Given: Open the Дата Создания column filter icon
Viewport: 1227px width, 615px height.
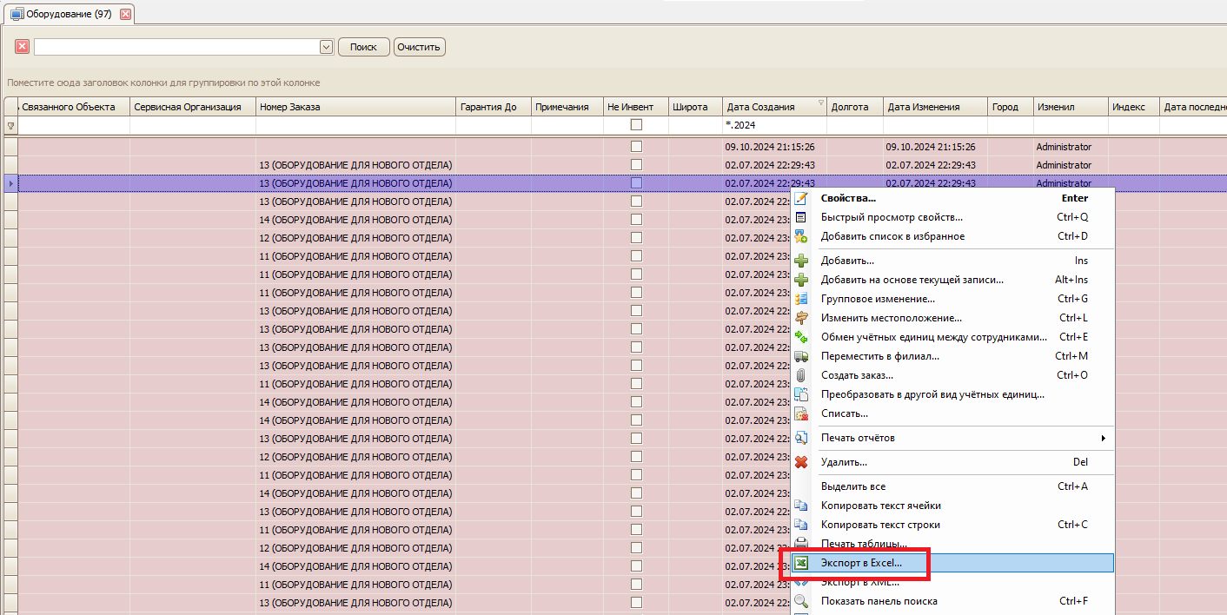Looking at the screenshot, I should click(821, 103).
